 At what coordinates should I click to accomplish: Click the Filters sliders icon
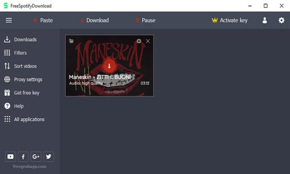(7, 53)
